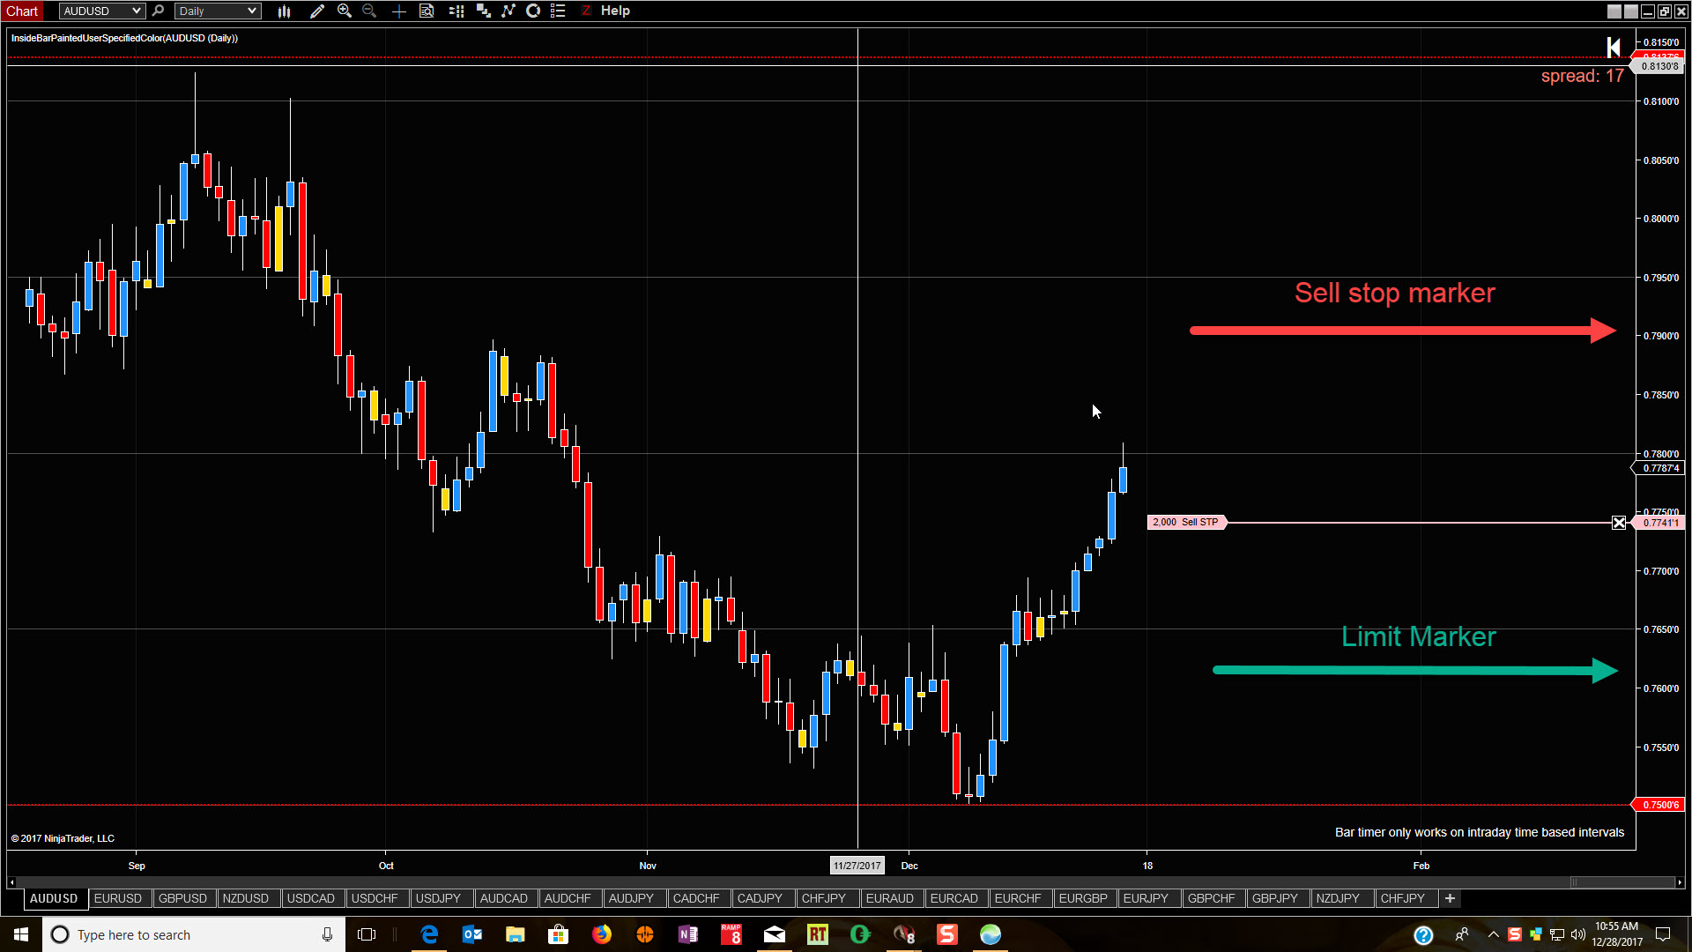Expand the AUDUSD instrument dropdown
Viewport: 1692px width, 952px height.
tap(136, 11)
